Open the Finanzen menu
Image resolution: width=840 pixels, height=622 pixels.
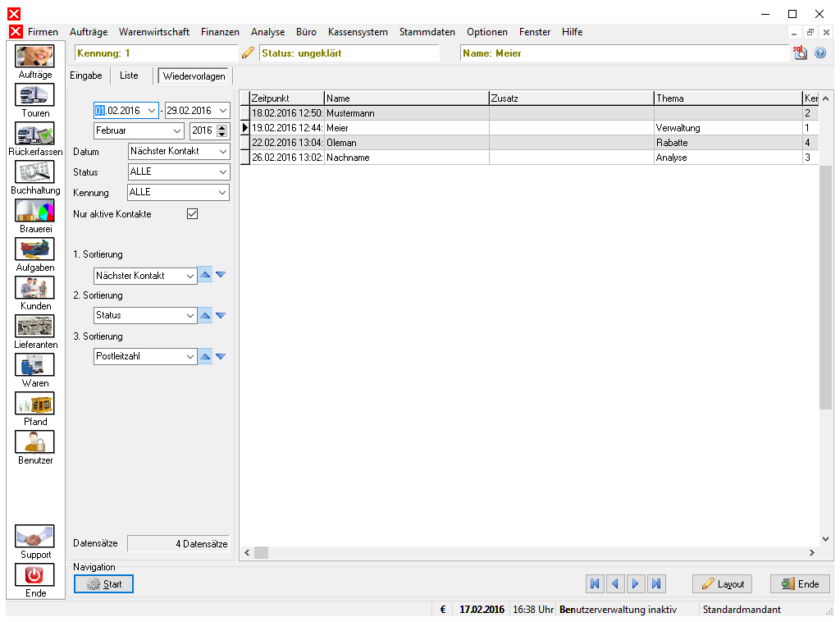click(220, 32)
